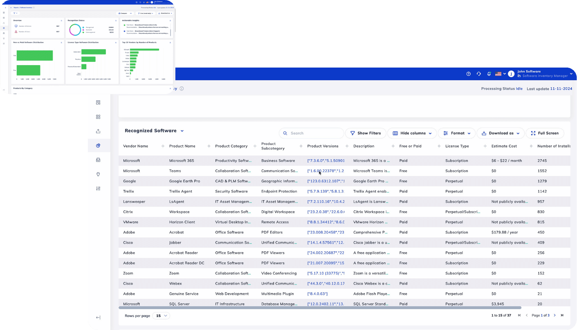Screen dimensions: 577x330
Task: Open Google Earth Pro versions link
Action: point(326,181)
